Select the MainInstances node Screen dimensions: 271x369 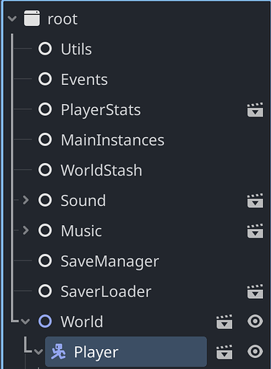coord(113,139)
